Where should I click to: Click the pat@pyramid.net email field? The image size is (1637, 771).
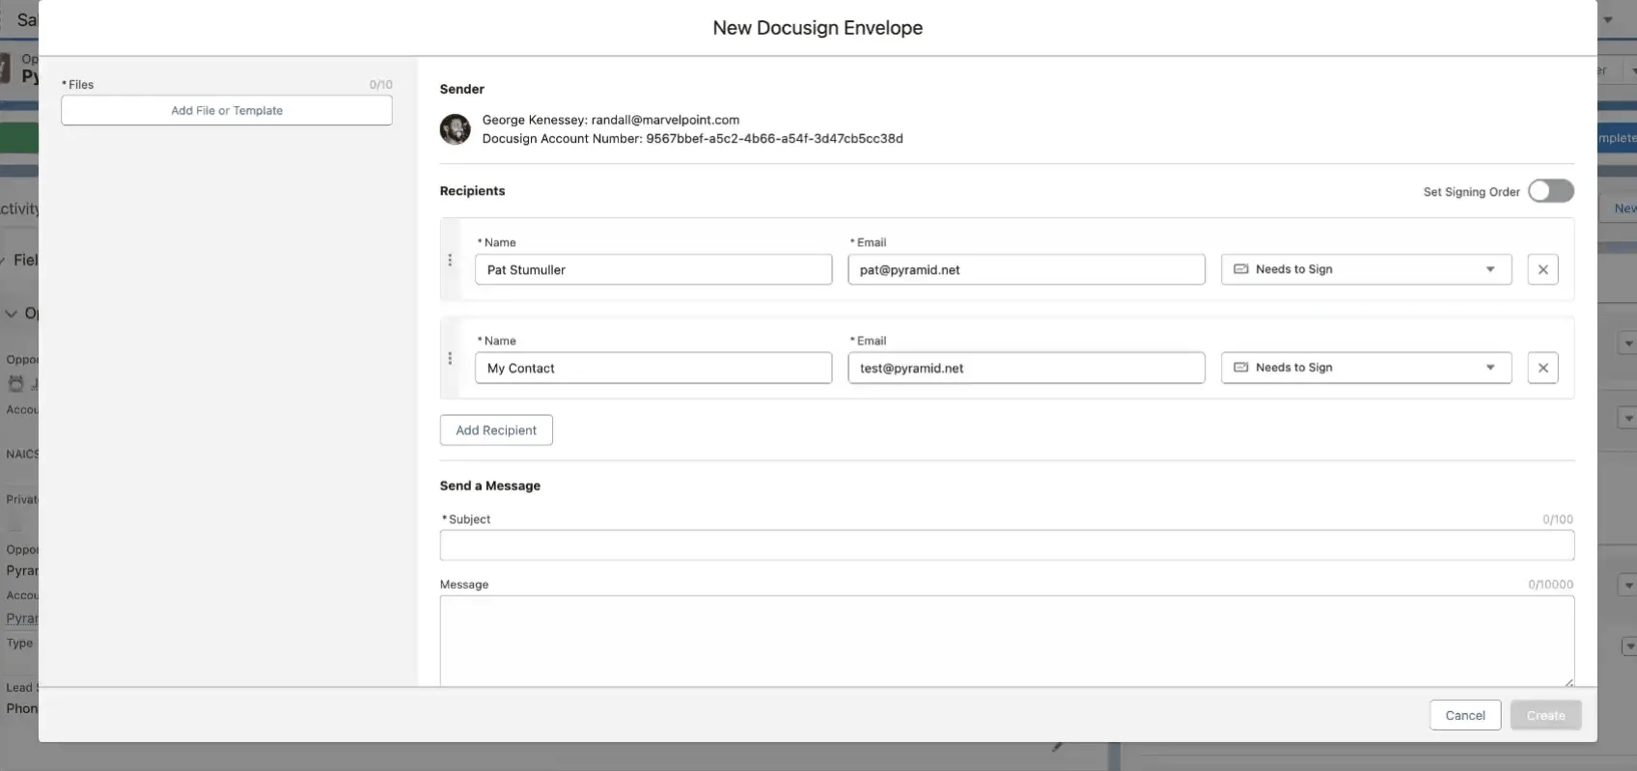click(1026, 269)
